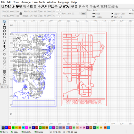Choose the Polygon tool
This screenshot has width=134, height=134.
4,34
